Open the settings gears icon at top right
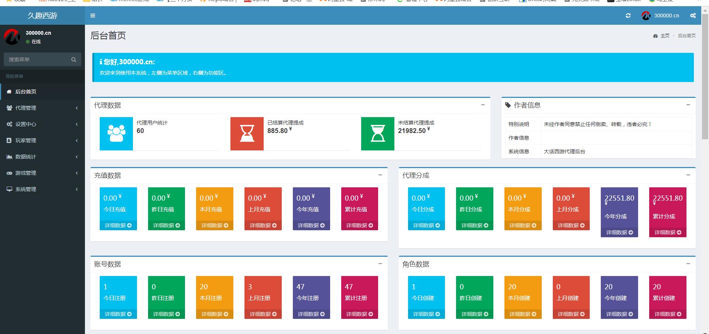Image resolution: width=709 pixels, height=334 pixels. click(x=693, y=16)
